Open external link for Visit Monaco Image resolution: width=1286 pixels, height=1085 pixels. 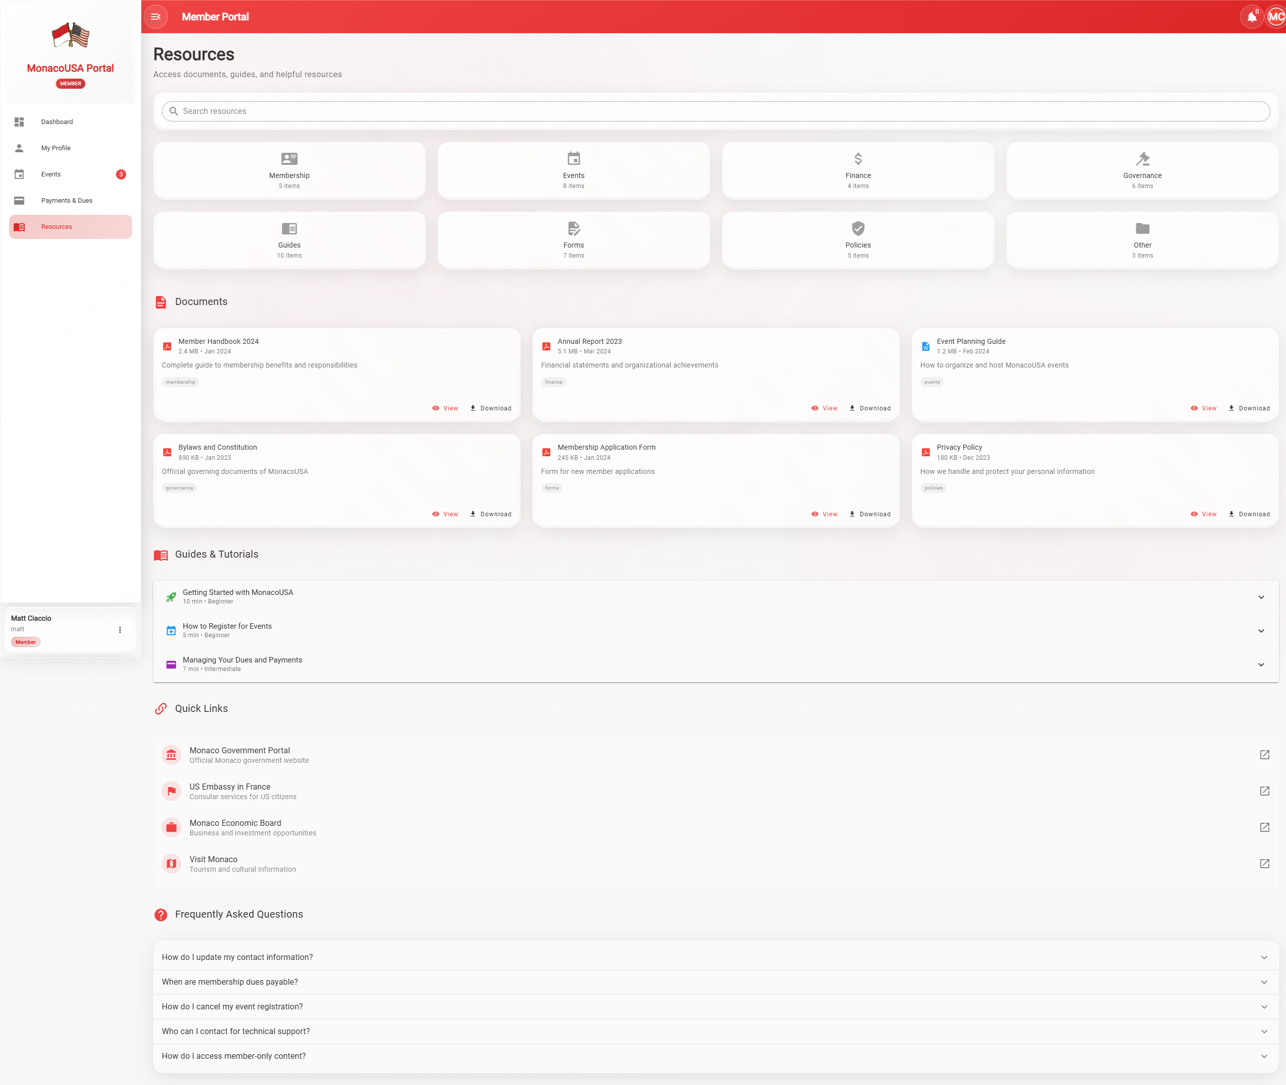pos(1264,864)
